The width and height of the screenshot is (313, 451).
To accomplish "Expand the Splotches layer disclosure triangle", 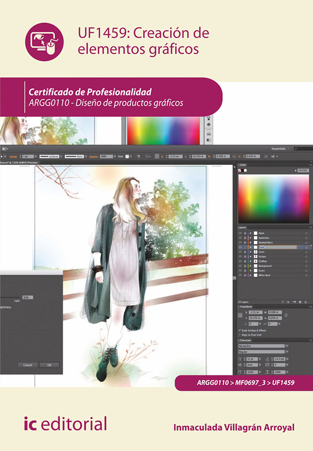I will (x=250, y=238).
